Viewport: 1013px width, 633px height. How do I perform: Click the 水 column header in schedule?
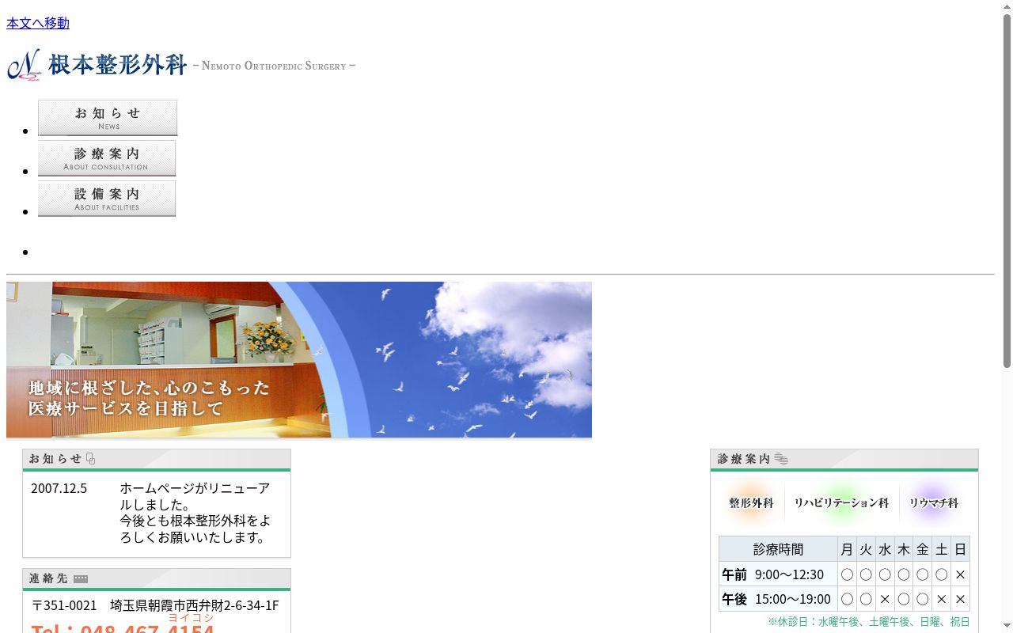pos(885,549)
